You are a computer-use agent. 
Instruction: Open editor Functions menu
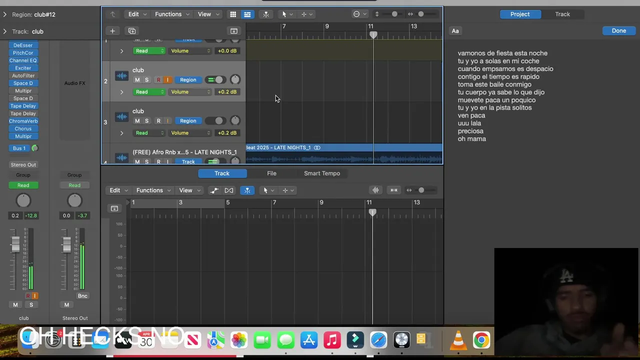[x=153, y=190]
